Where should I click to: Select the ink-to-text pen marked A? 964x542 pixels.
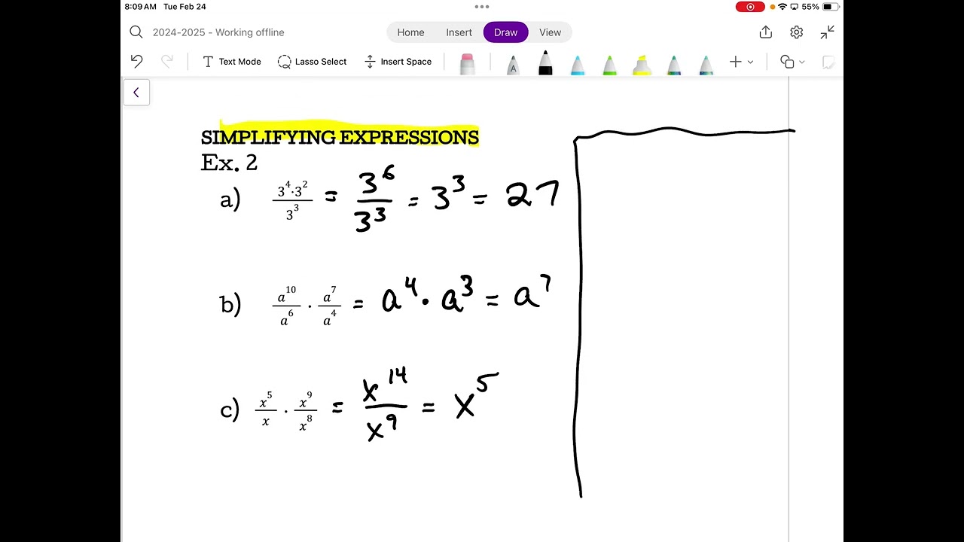513,64
